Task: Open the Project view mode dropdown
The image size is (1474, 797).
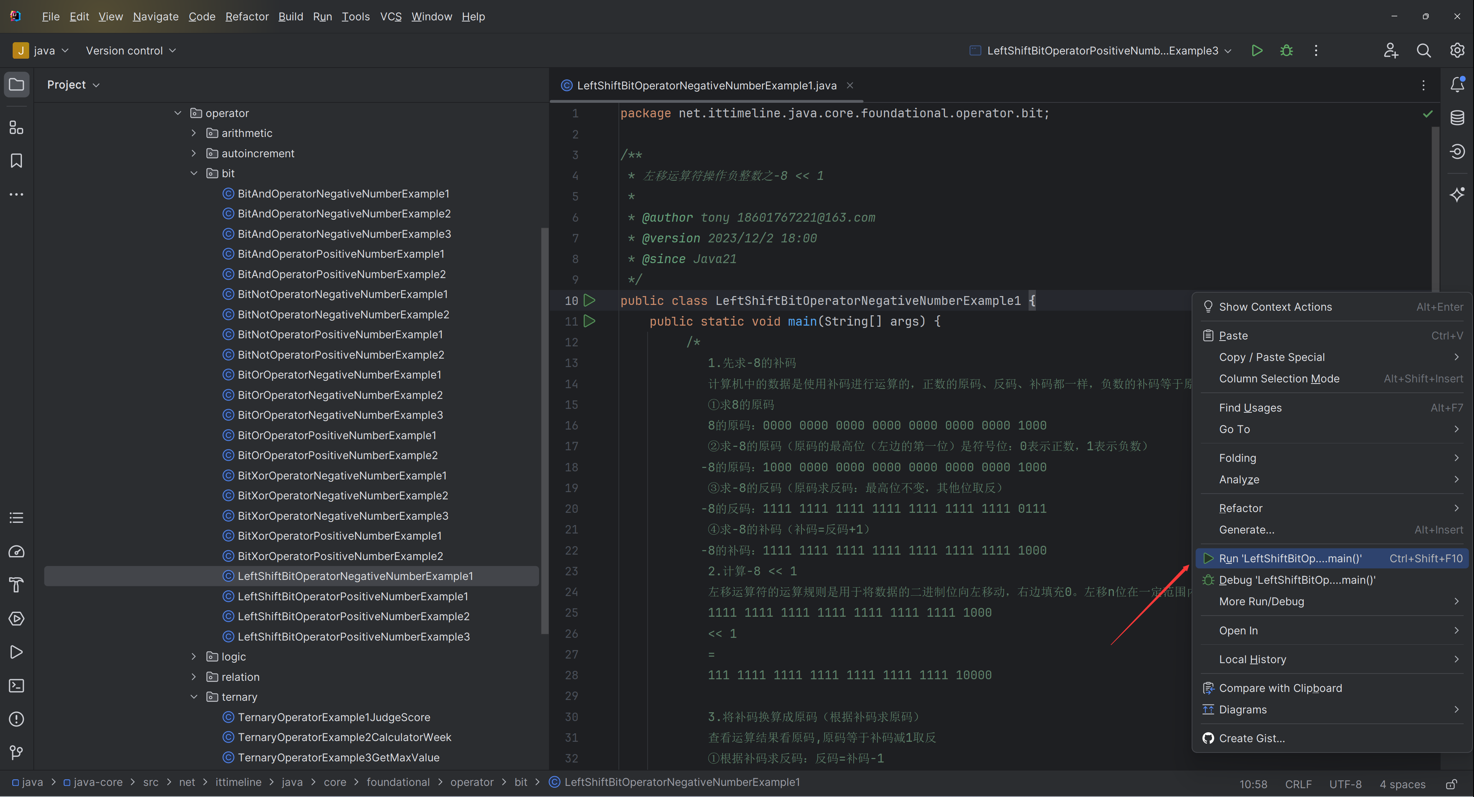Action: [x=73, y=85]
